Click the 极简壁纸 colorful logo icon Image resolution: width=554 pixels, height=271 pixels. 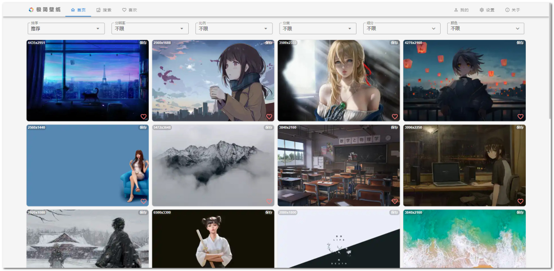point(31,10)
